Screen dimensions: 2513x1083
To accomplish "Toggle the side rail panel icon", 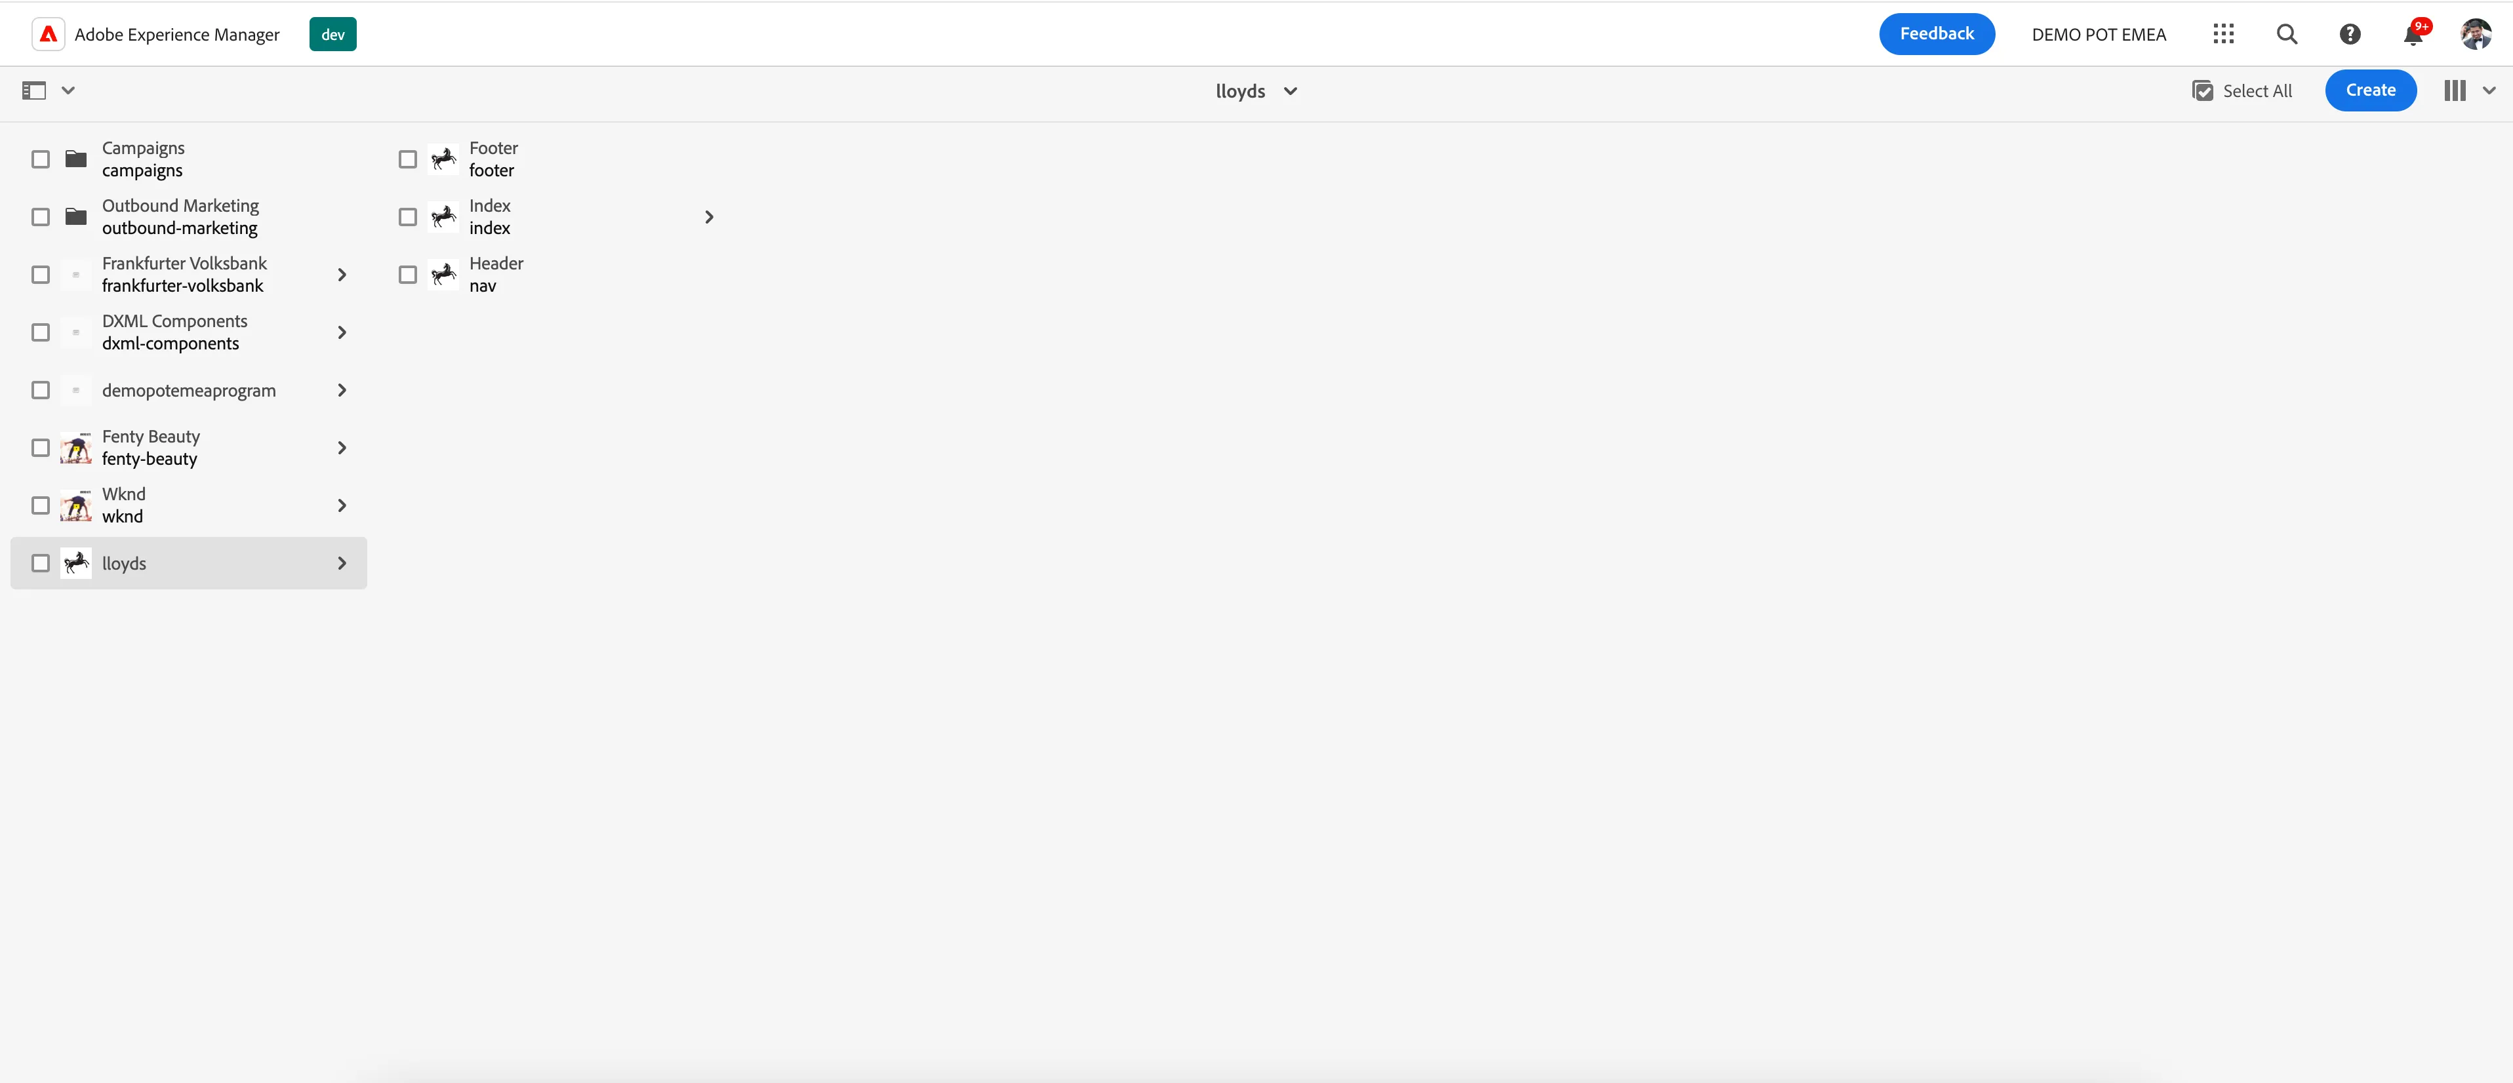I will [x=34, y=90].
